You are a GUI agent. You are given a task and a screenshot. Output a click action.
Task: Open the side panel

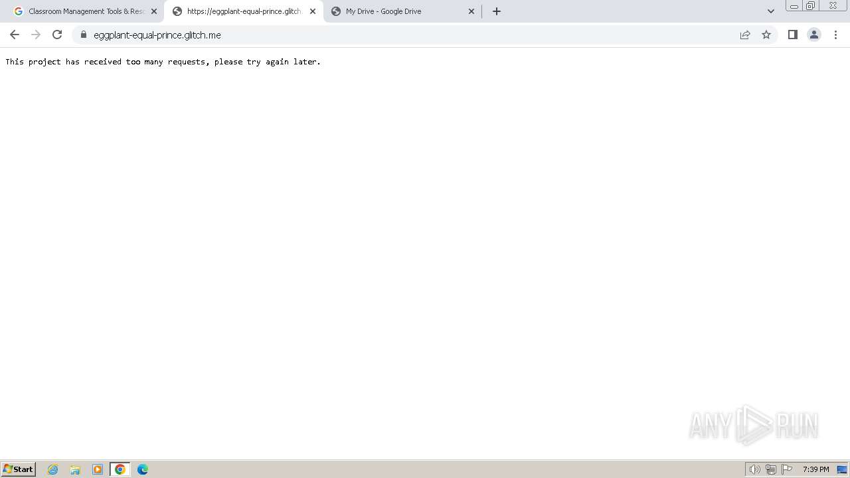[792, 35]
